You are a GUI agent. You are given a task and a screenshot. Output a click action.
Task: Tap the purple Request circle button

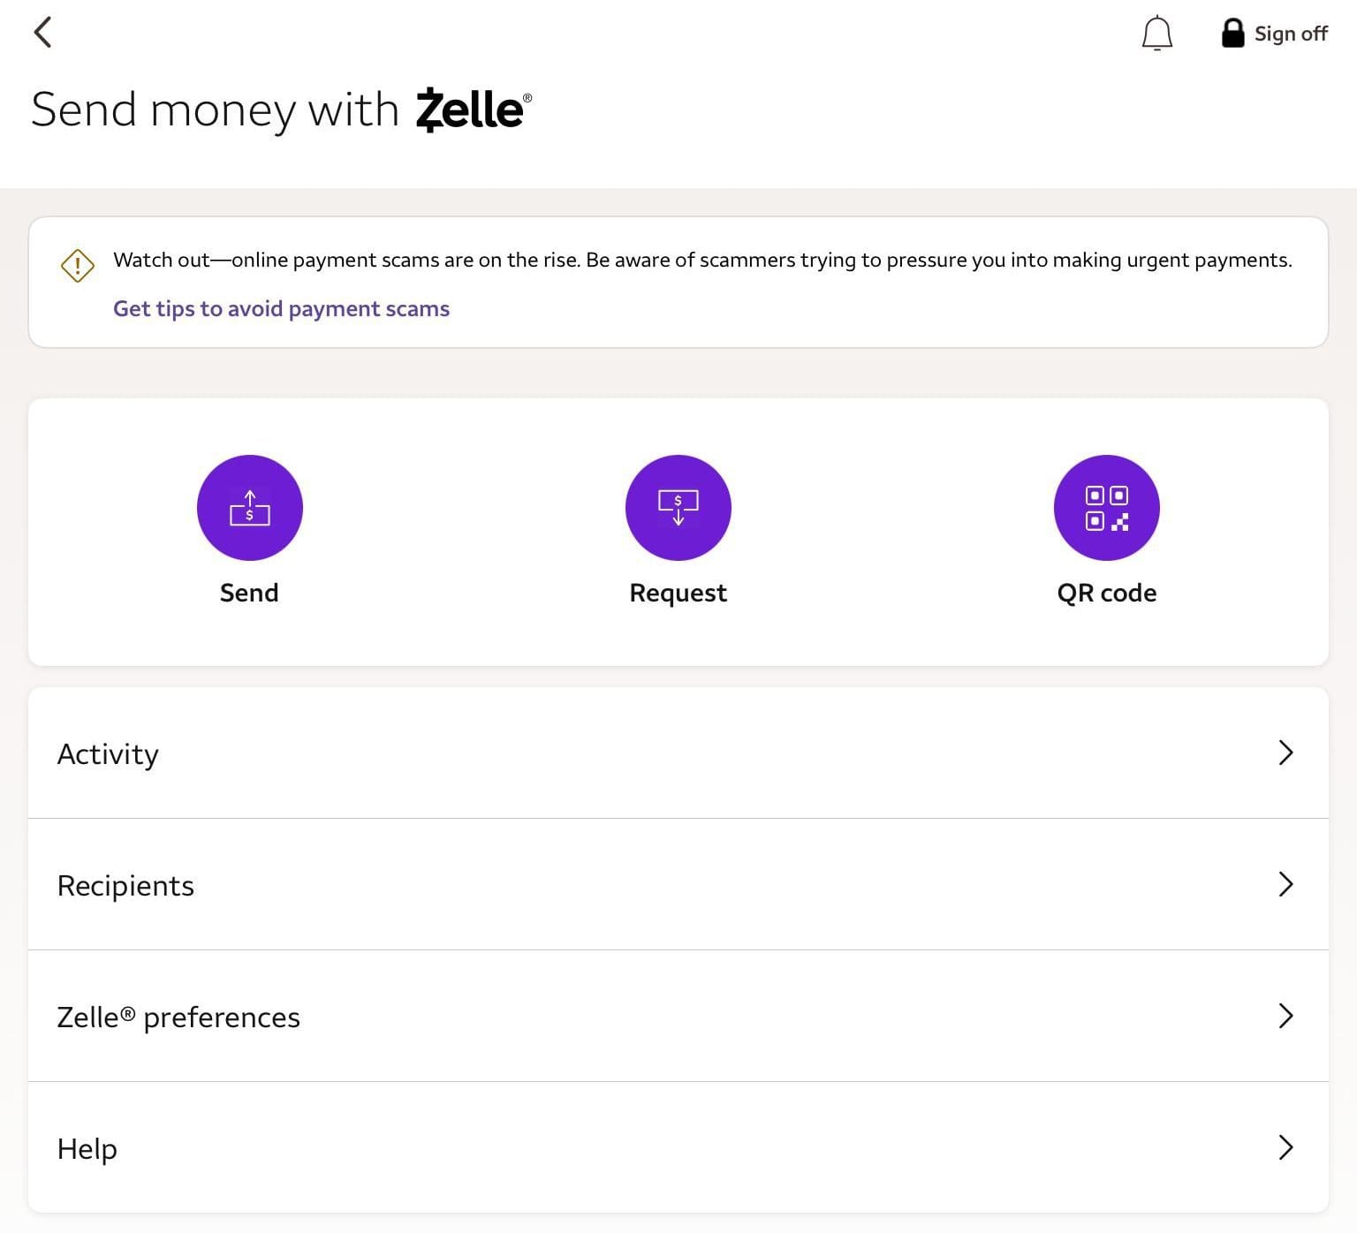(678, 507)
